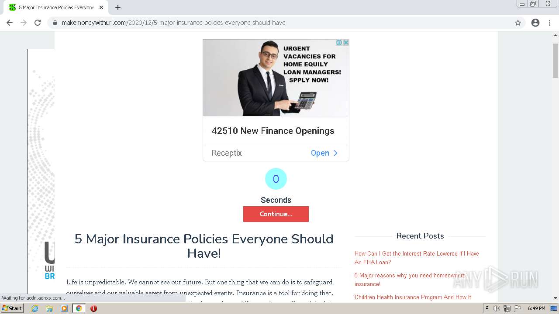
Task: Open Chrome profile account icon
Action: click(535, 23)
